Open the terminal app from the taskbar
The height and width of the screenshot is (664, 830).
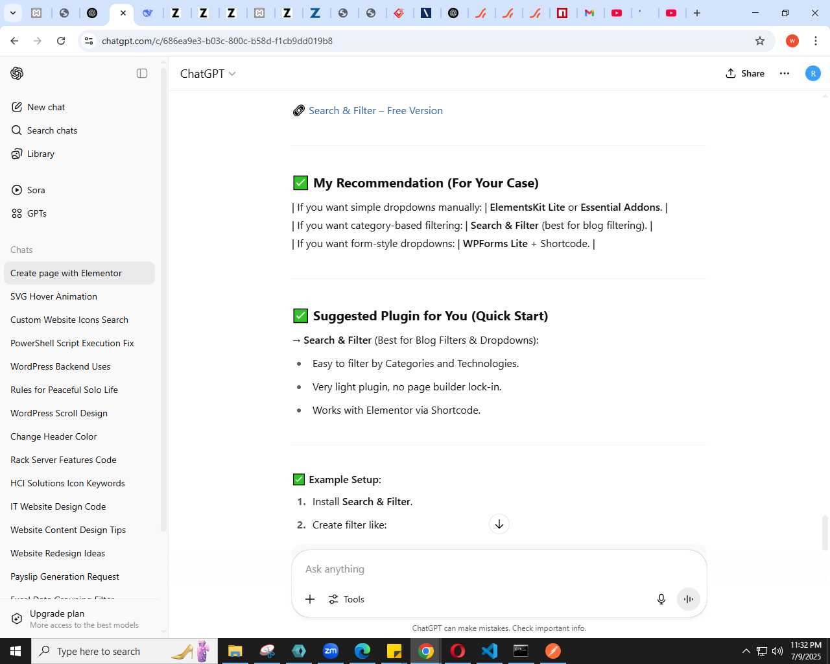click(x=521, y=651)
